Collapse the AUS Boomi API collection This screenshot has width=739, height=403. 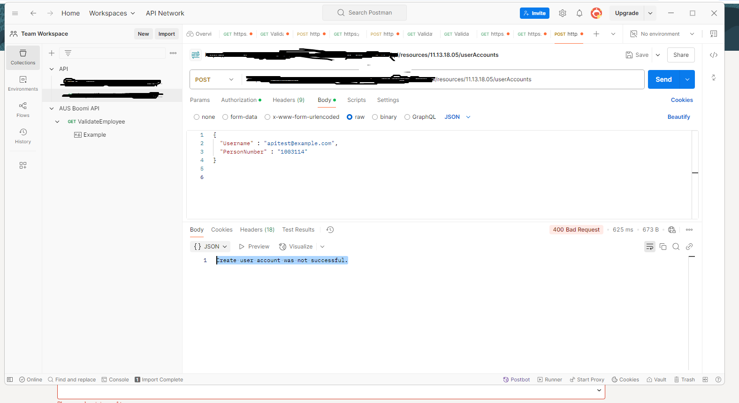[52, 108]
